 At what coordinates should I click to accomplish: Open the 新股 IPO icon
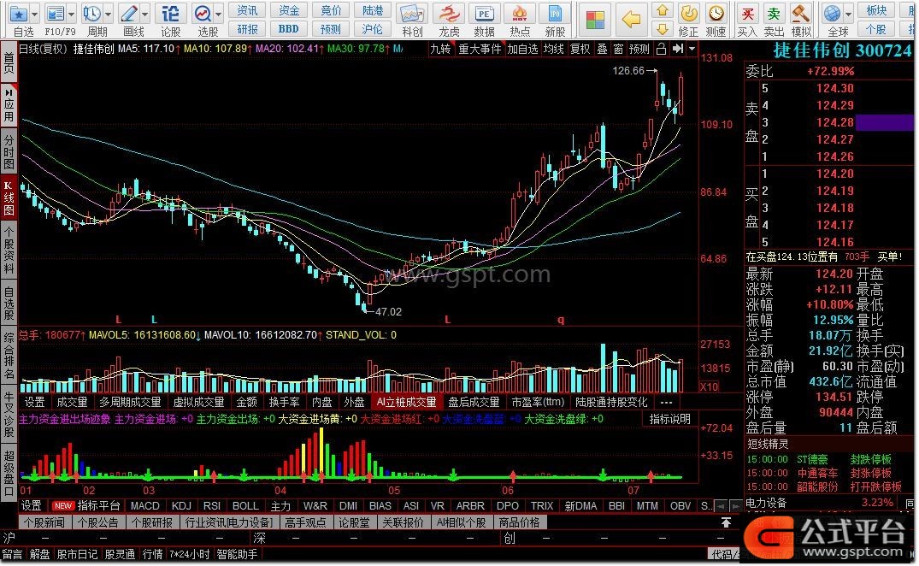click(555, 14)
